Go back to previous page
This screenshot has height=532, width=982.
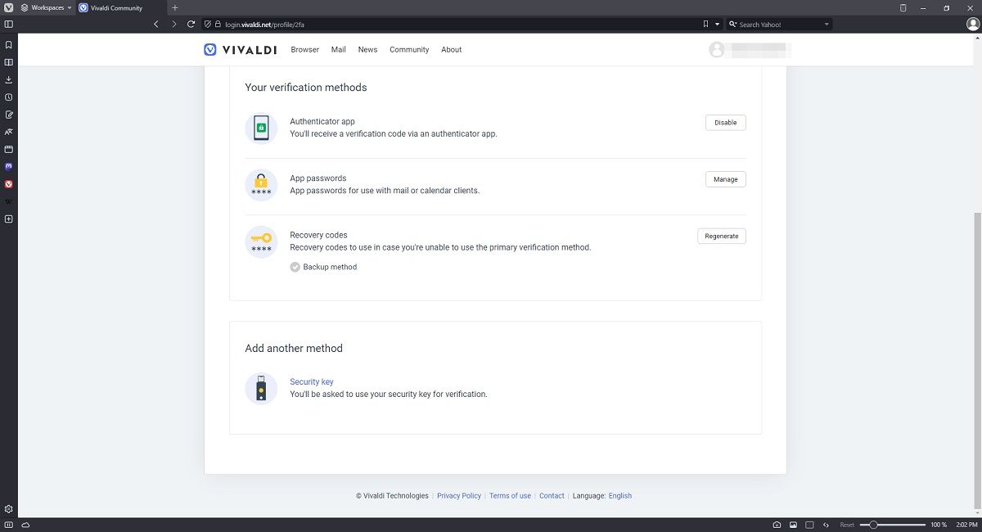[x=156, y=25]
